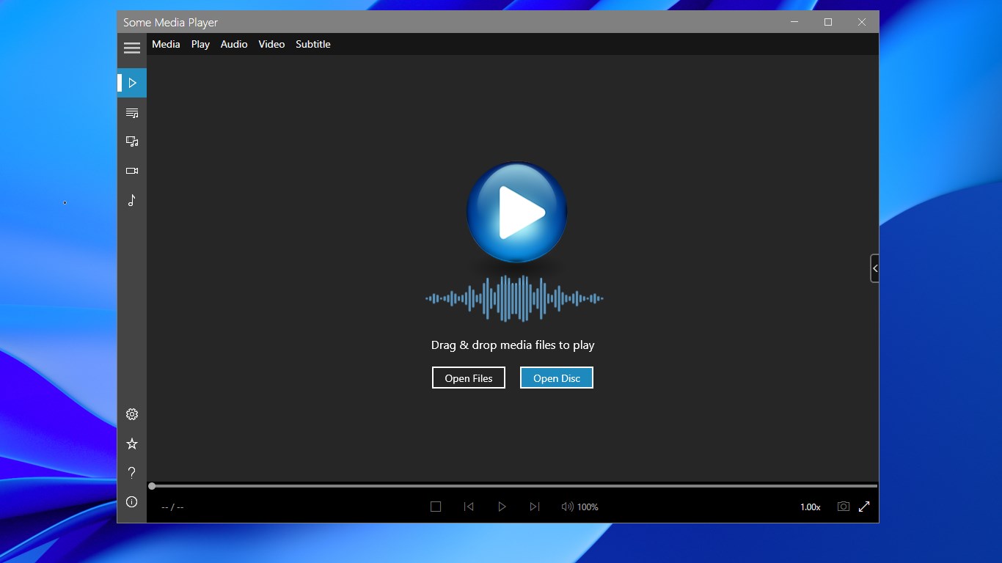
Task: Click the 100% volume level
Action: point(588,507)
